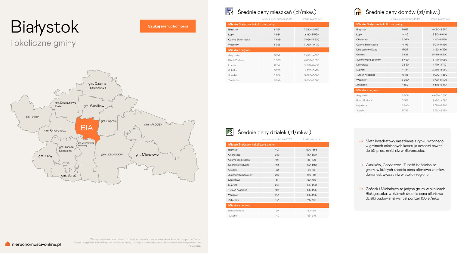Select gm. Zabłudów on the map
Image resolution: width=473 pixels, height=253 pixels.
pyautogui.click(x=112, y=154)
